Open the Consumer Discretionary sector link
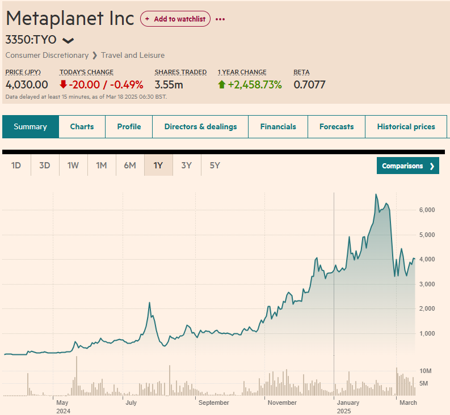The height and width of the screenshot is (415, 450). point(47,55)
